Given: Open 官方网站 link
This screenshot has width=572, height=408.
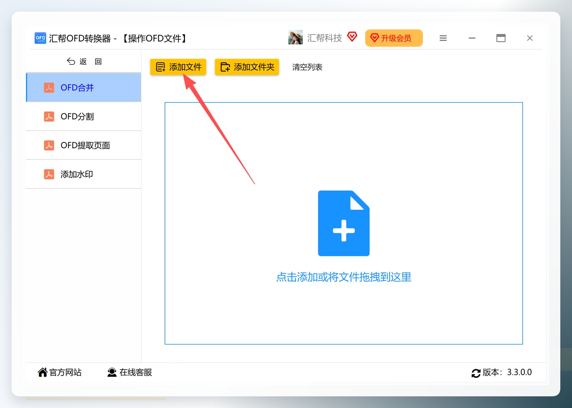Looking at the screenshot, I should pyautogui.click(x=59, y=372).
